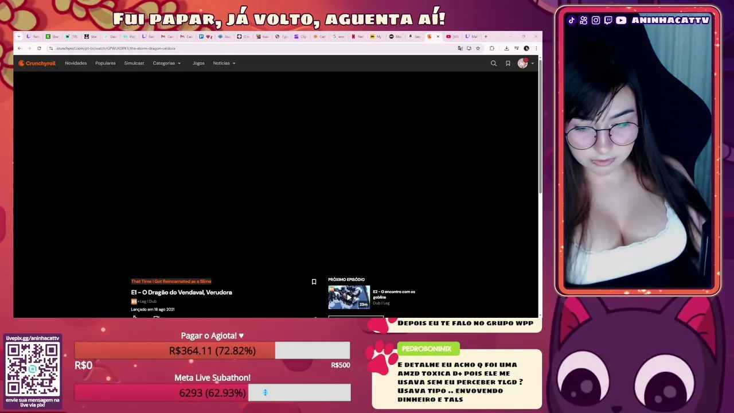
Task: Click the livepix.gg/aninhacattv label
Action: (33, 338)
